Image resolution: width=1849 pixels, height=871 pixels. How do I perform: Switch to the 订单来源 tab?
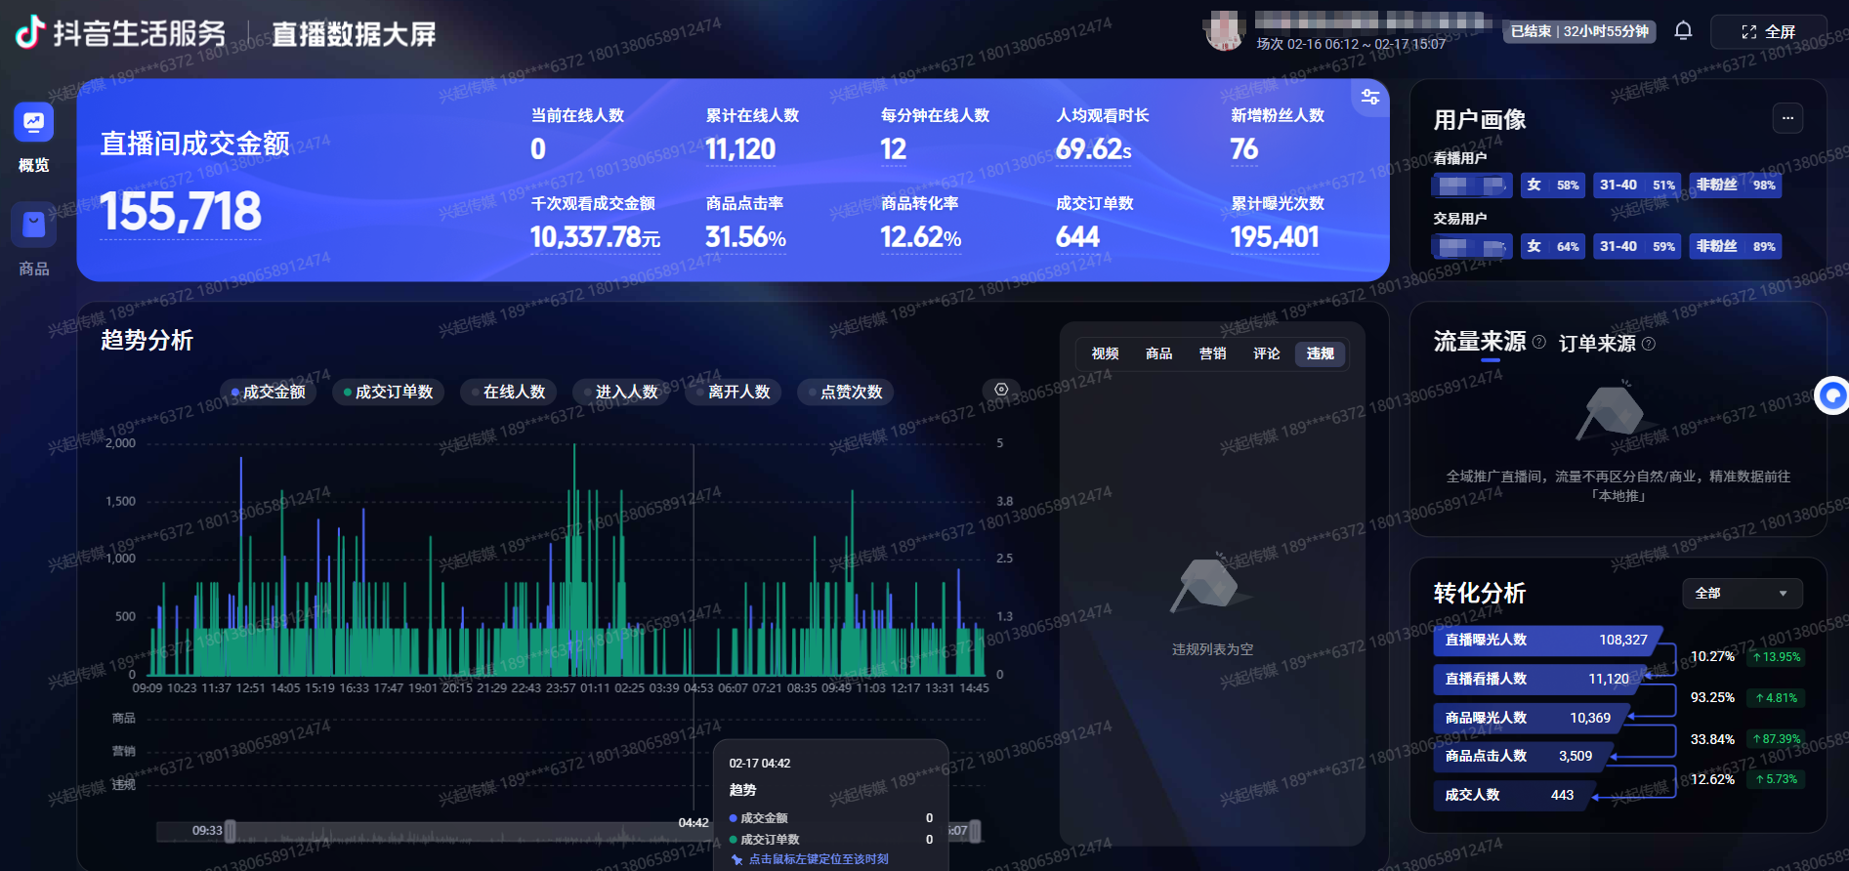pyautogui.click(x=1596, y=344)
